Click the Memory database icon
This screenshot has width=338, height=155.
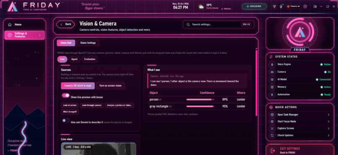[x=272, y=87]
